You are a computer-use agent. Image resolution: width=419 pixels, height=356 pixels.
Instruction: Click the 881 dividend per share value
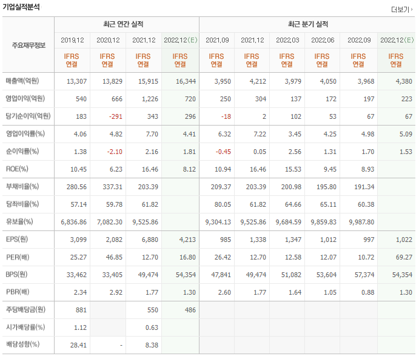[81, 311]
